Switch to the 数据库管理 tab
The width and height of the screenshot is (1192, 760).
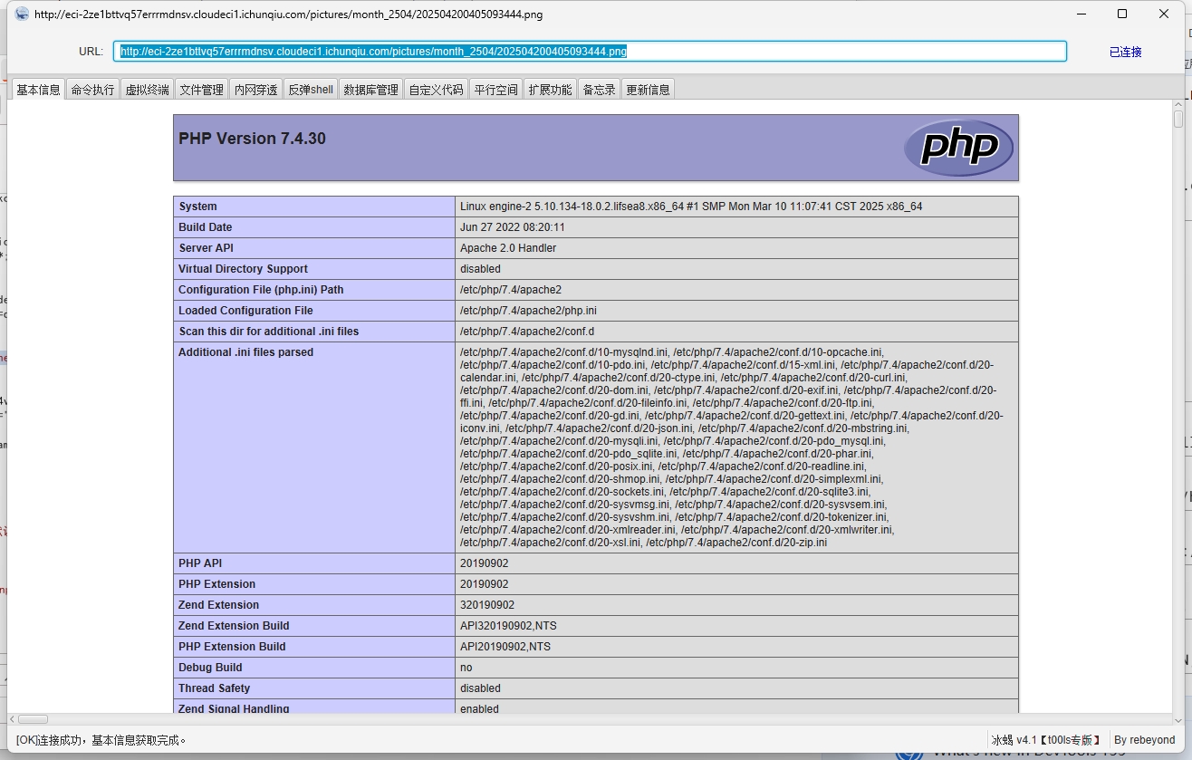click(x=370, y=90)
